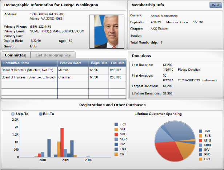Click the 2008 label on chart axis

coord(88,160)
